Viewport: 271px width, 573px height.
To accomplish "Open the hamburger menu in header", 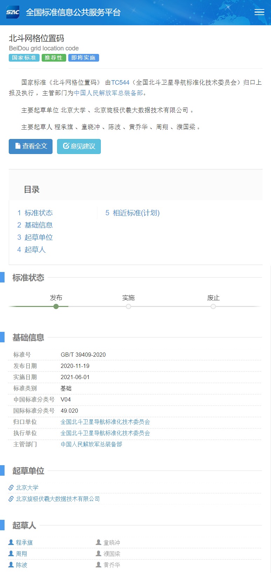I will (259, 12).
